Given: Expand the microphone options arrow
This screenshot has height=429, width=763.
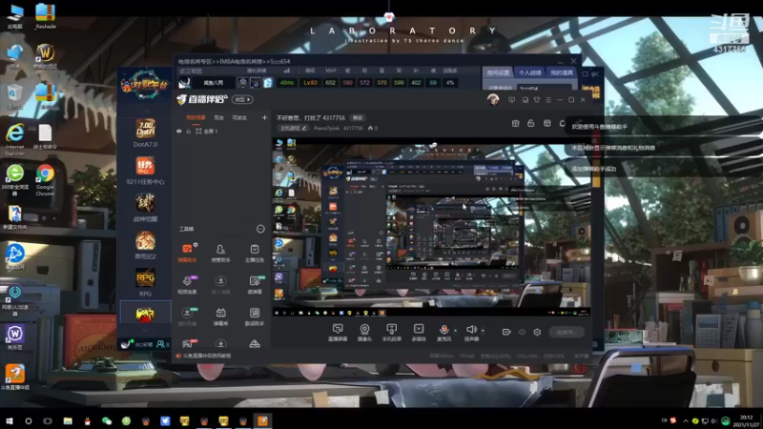Looking at the screenshot, I should 455,331.
